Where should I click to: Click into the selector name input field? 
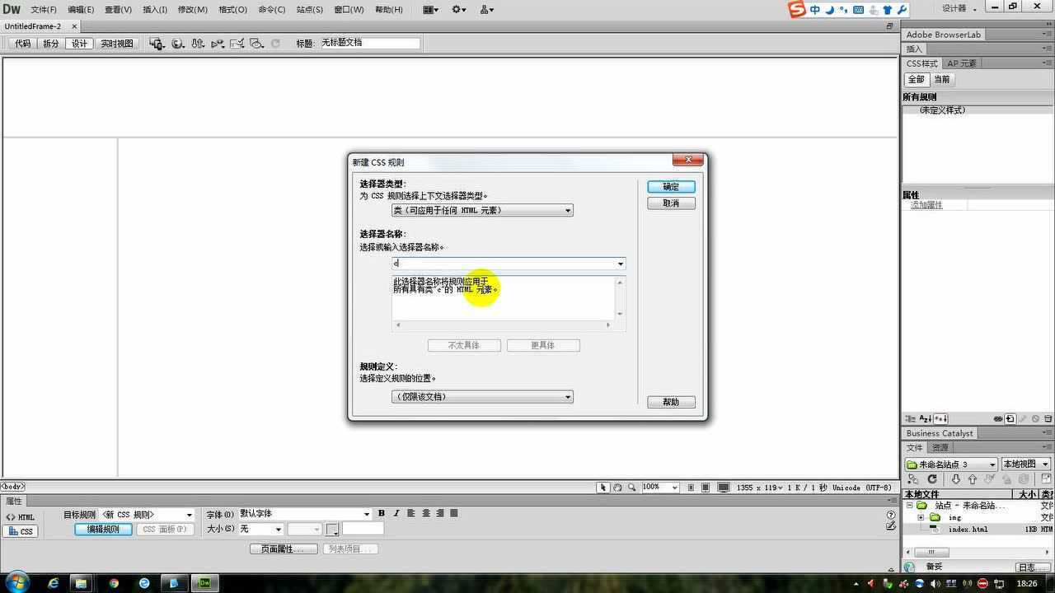pyautogui.click(x=504, y=264)
